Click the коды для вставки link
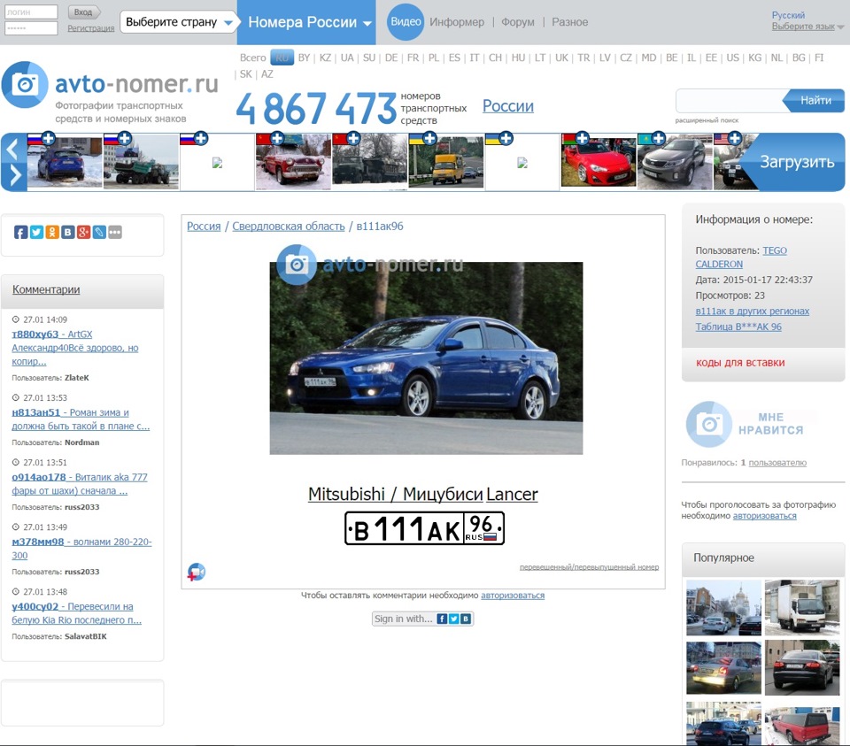Viewport: 850px width, 746px height. pos(740,363)
